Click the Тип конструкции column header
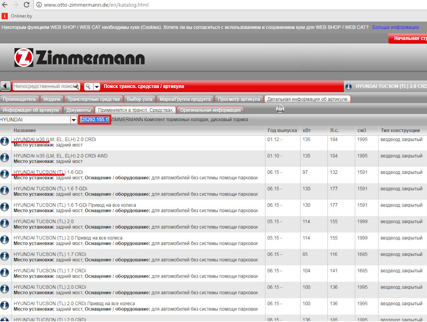The height and width of the screenshot is (322, 427). (x=400, y=130)
